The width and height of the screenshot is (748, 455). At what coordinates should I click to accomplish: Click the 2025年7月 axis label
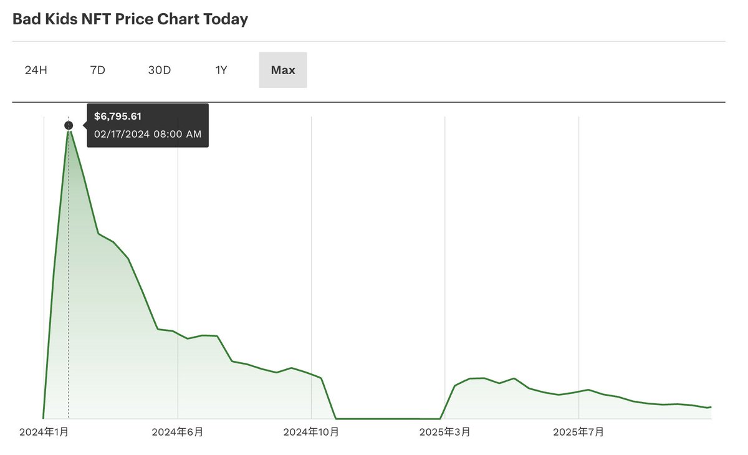click(579, 432)
